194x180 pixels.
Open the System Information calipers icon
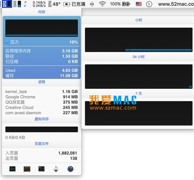click(x=56, y=169)
